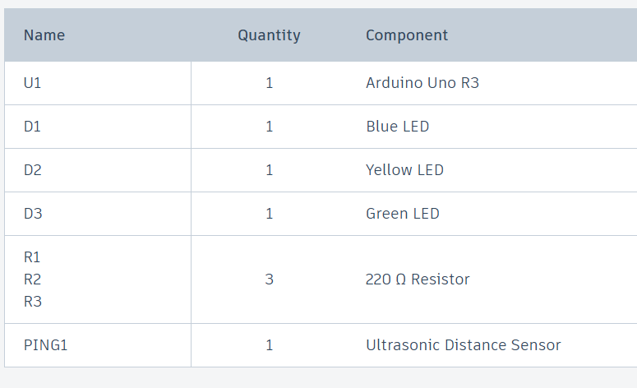Screen dimensions: 637x388
Task: Click the quantity 3 in resistor row
Action: 269,279
